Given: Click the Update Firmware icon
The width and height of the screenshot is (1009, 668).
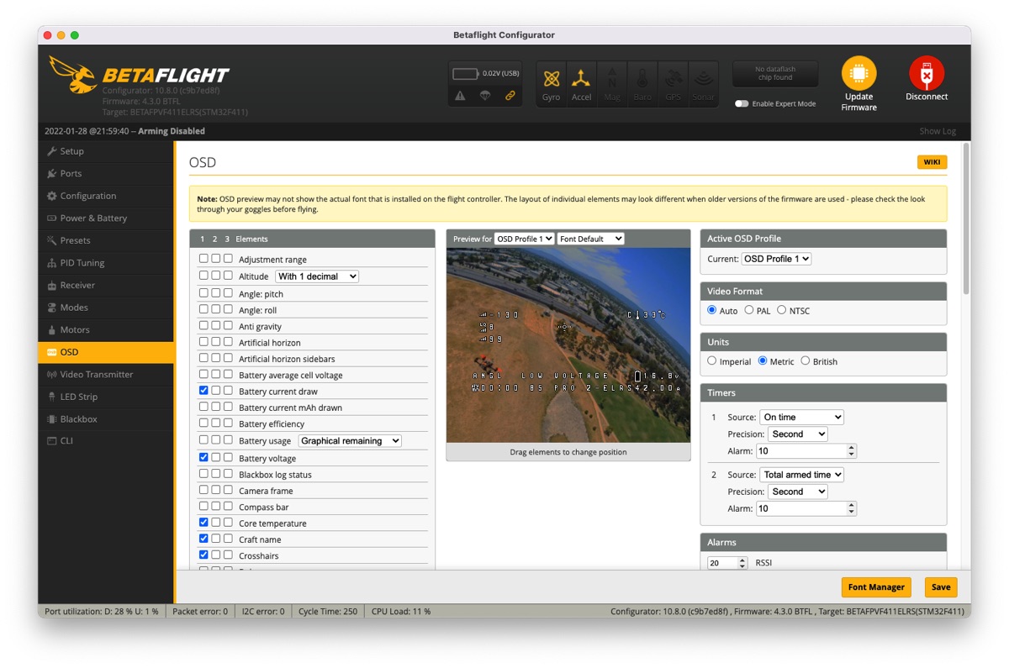Looking at the screenshot, I should tap(858, 73).
